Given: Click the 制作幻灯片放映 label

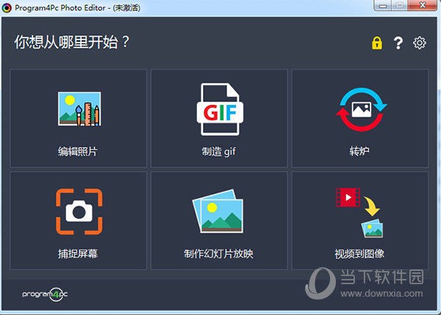Looking at the screenshot, I should (x=218, y=254).
